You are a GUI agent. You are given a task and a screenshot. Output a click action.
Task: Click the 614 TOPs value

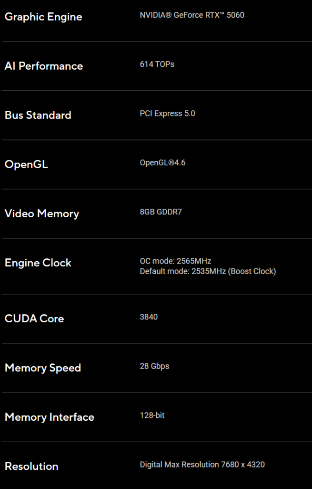coord(157,64)
